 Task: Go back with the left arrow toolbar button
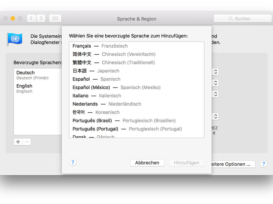[32, 18]
